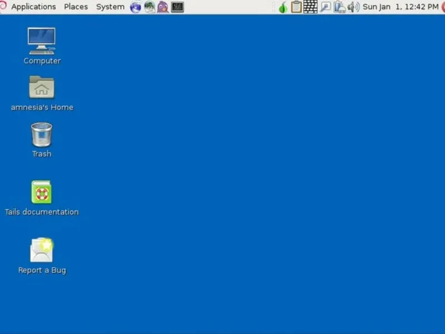This screenshot has width=445, height=334.
Task: Click the key-shaped tray icon in the panel
Action: 325,7
